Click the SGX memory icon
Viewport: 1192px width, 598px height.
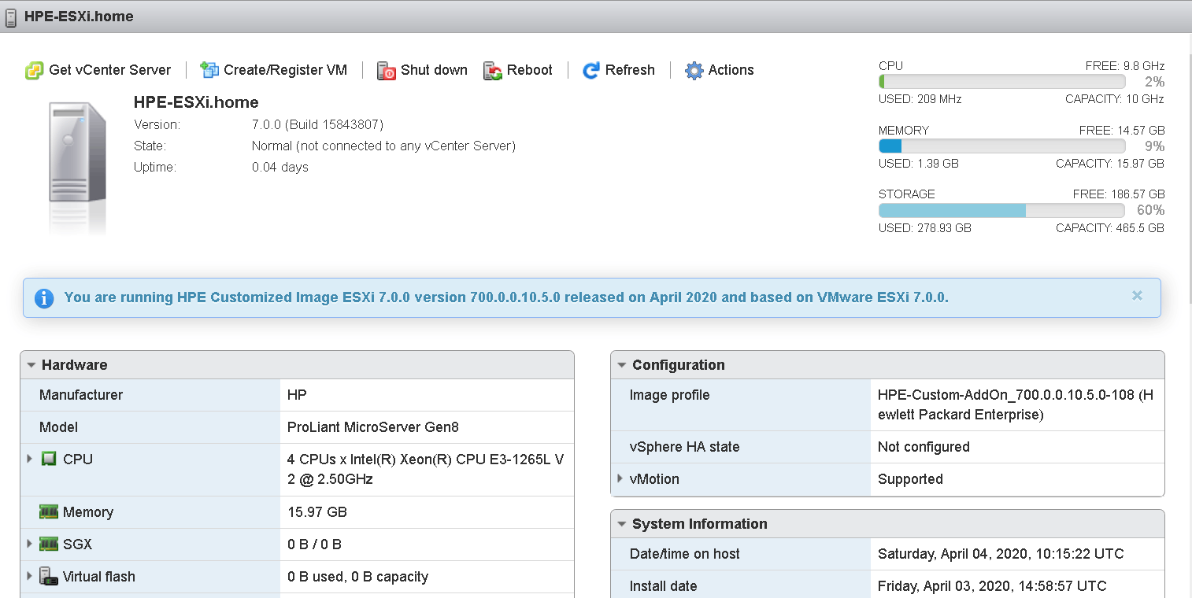point(49,544)
